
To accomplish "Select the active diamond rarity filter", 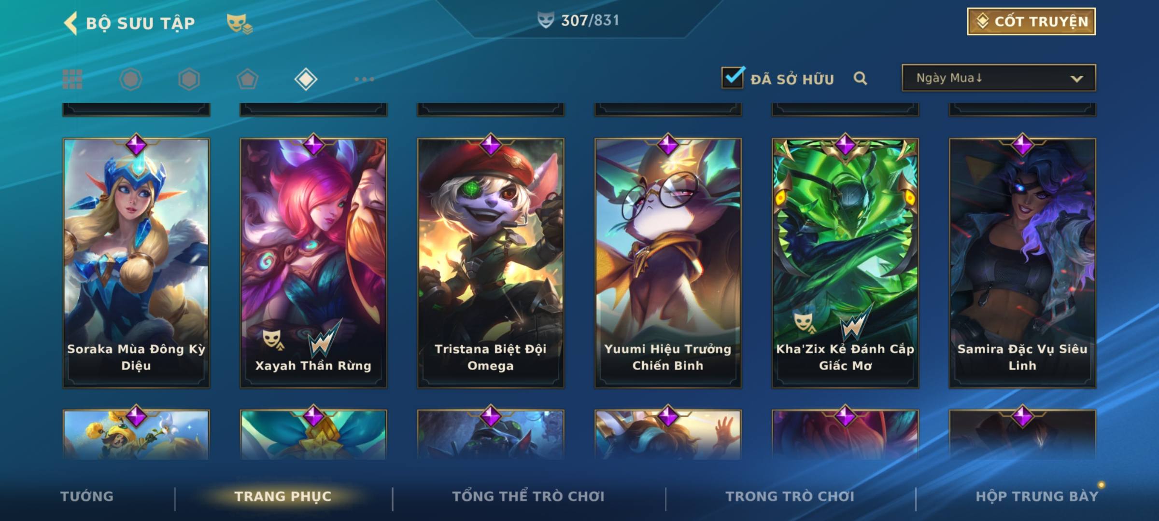I will [x=306, y=79].
